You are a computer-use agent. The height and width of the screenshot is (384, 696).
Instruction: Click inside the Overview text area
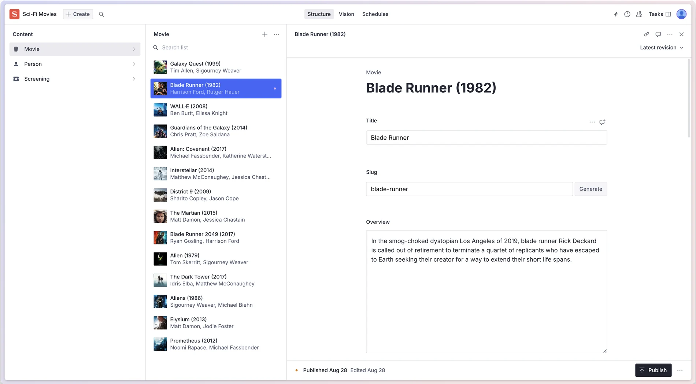(x=486, y=292)
